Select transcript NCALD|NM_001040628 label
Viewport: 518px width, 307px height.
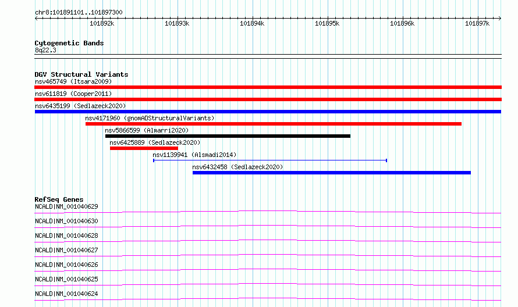(66, 235)
